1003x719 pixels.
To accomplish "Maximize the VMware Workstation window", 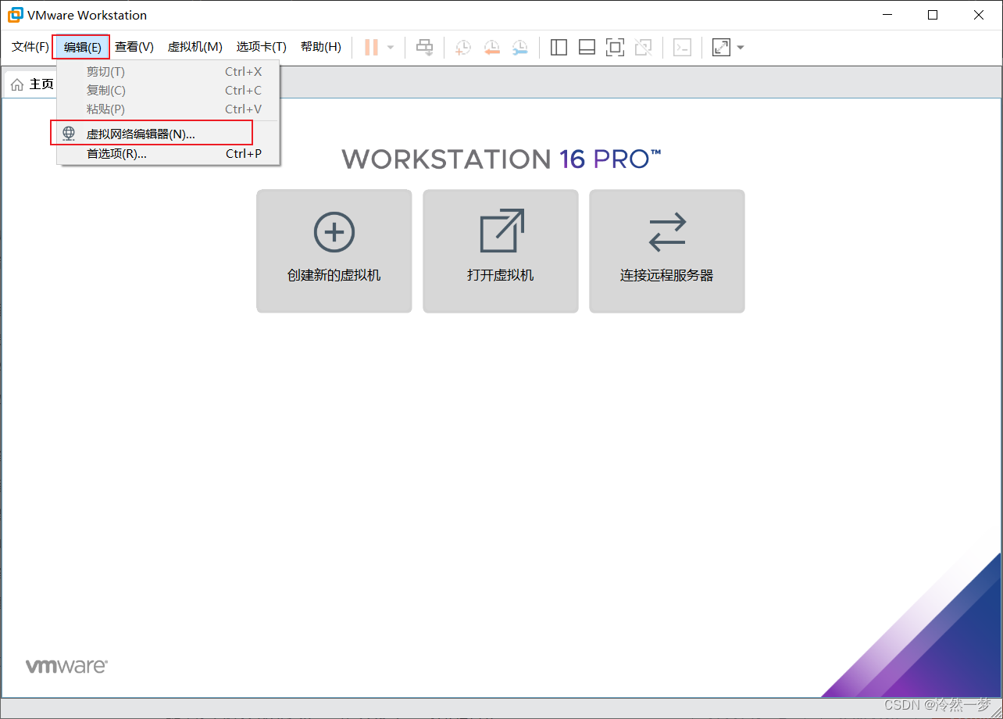I will point(933,15).
